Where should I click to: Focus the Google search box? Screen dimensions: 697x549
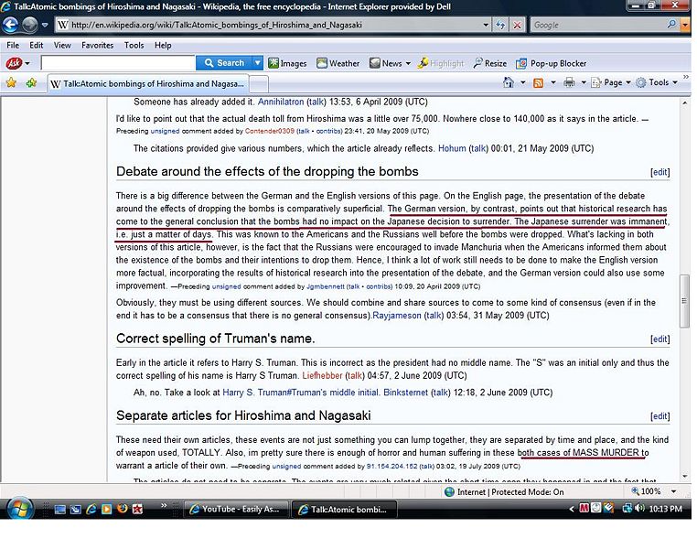[598, 25]
